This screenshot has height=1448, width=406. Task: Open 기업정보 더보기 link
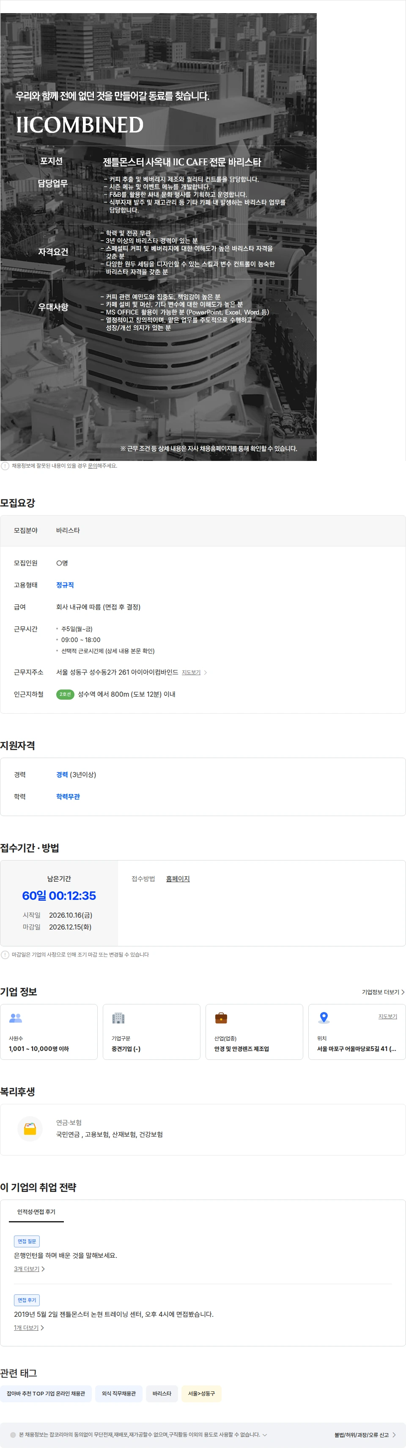tap(383, 992)
